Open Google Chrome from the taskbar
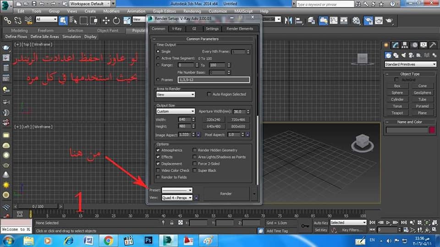The height and width of the screenshot is (247, 440). point(108,240)
